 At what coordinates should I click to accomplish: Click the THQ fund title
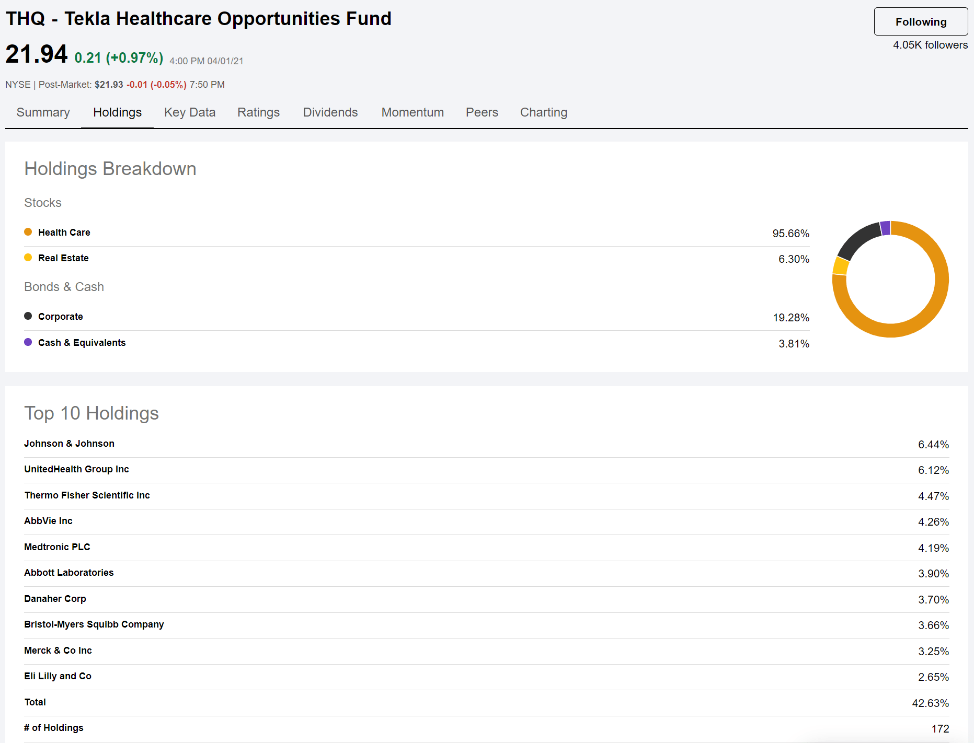pyautogui.click(x=199, y=19)
